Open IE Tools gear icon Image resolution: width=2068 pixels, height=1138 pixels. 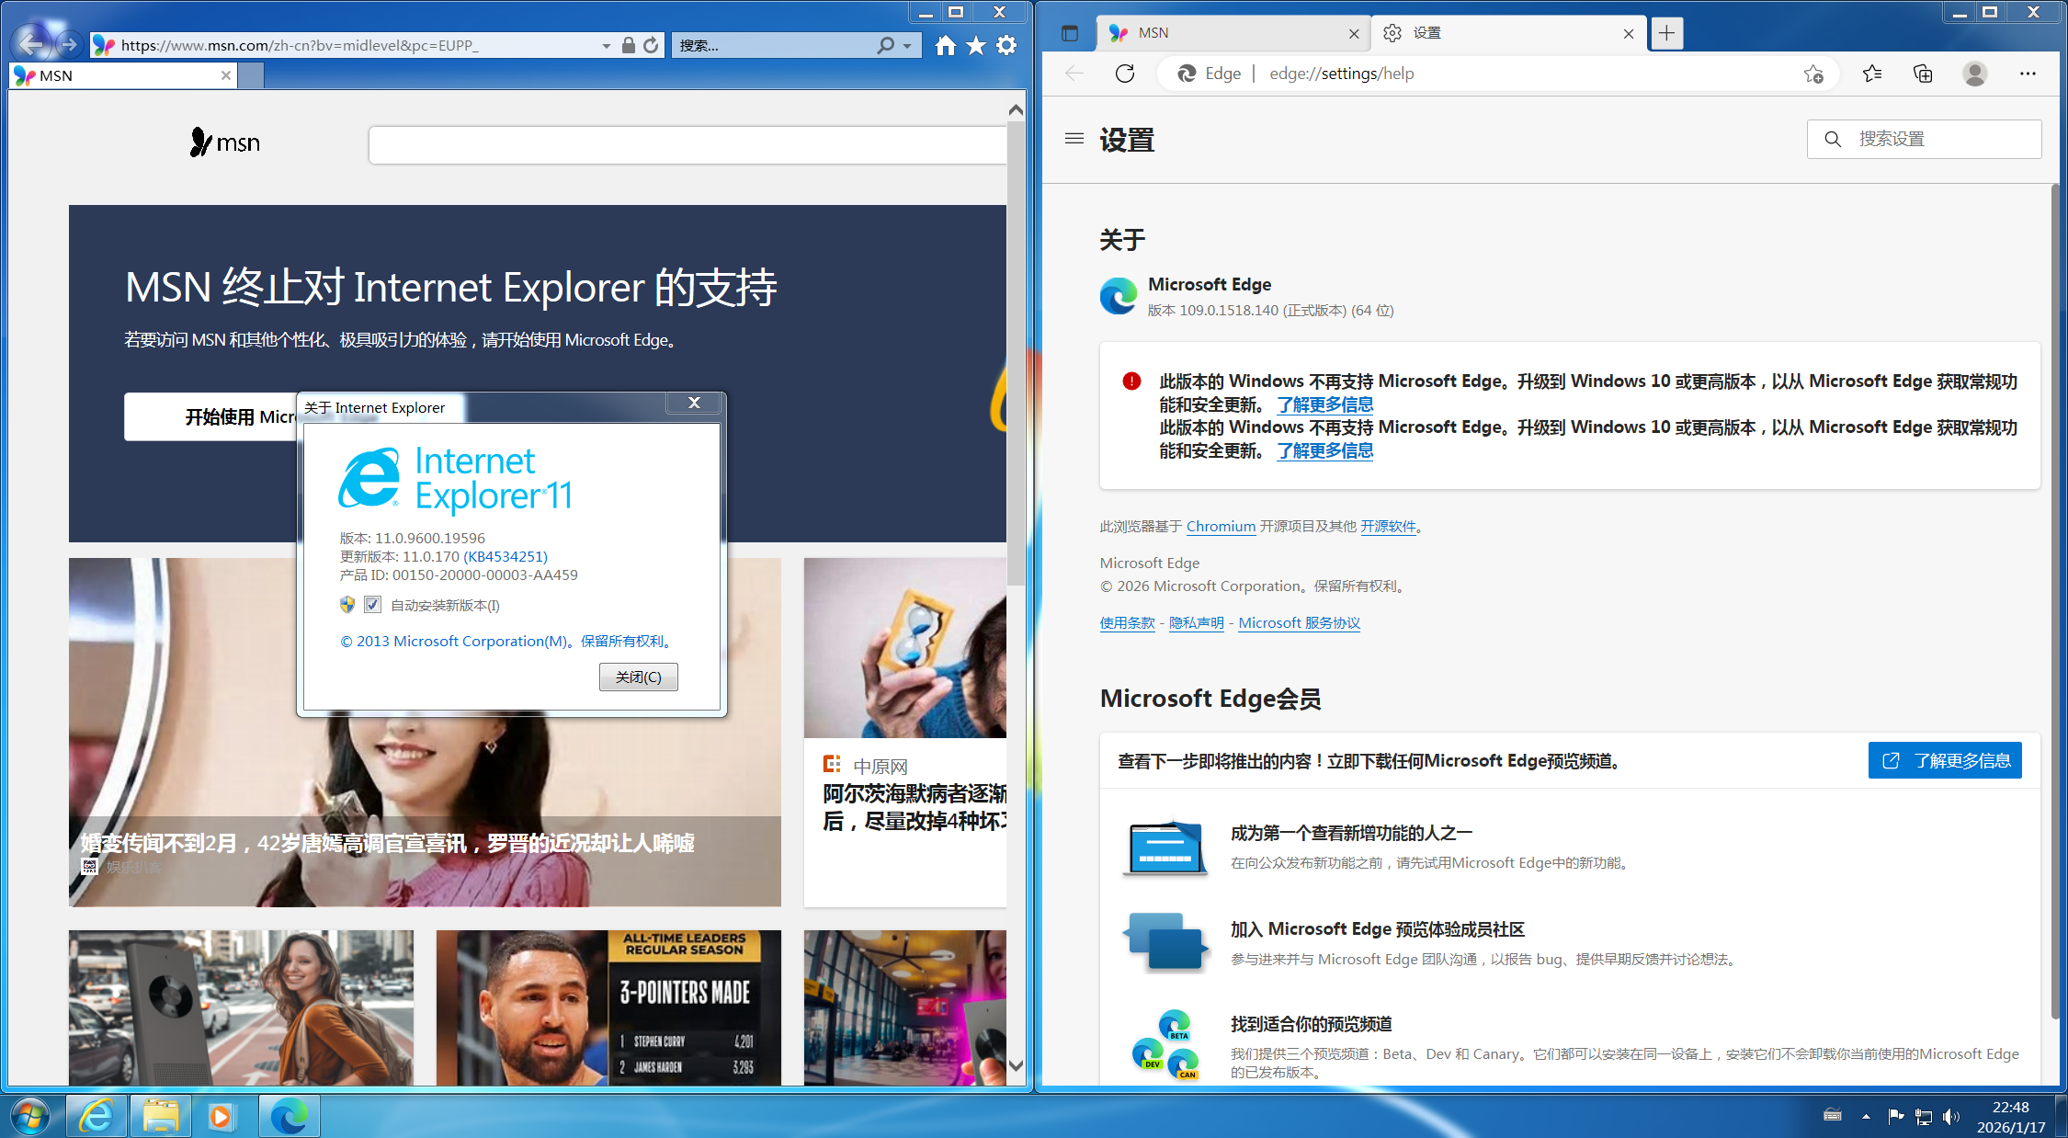1007,45
